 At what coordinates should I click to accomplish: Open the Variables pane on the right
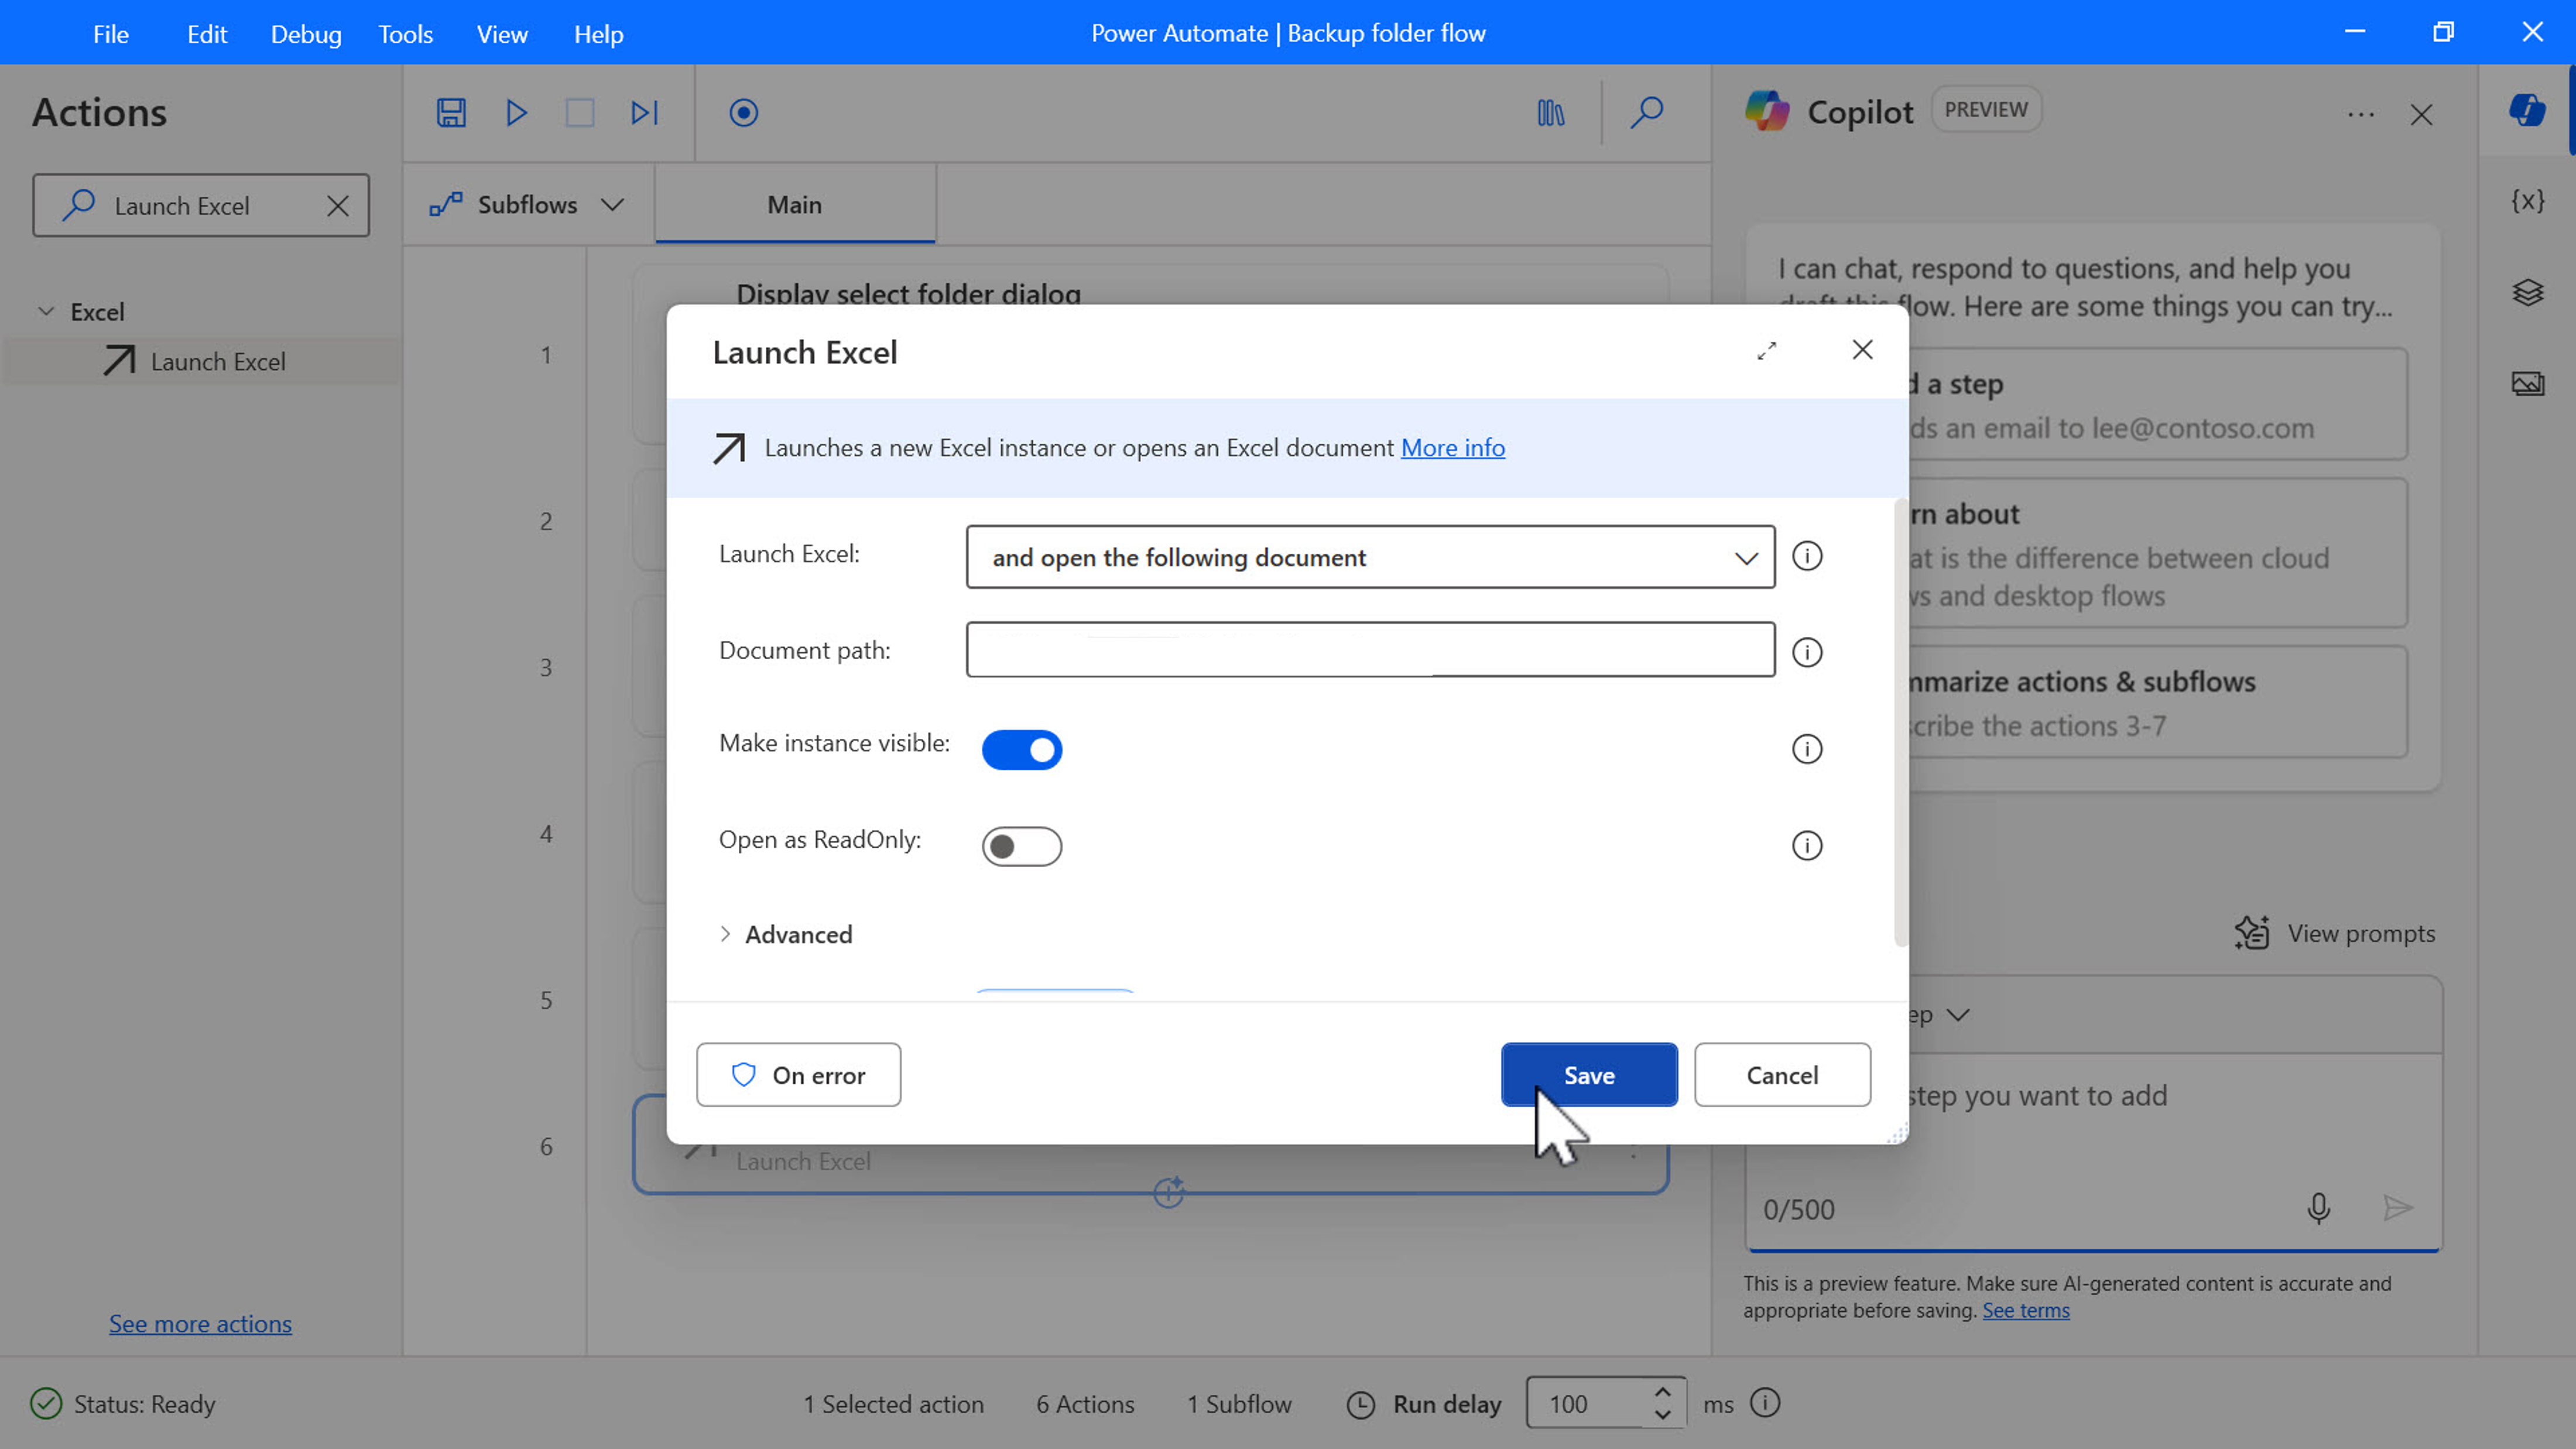coord(2529,200)
